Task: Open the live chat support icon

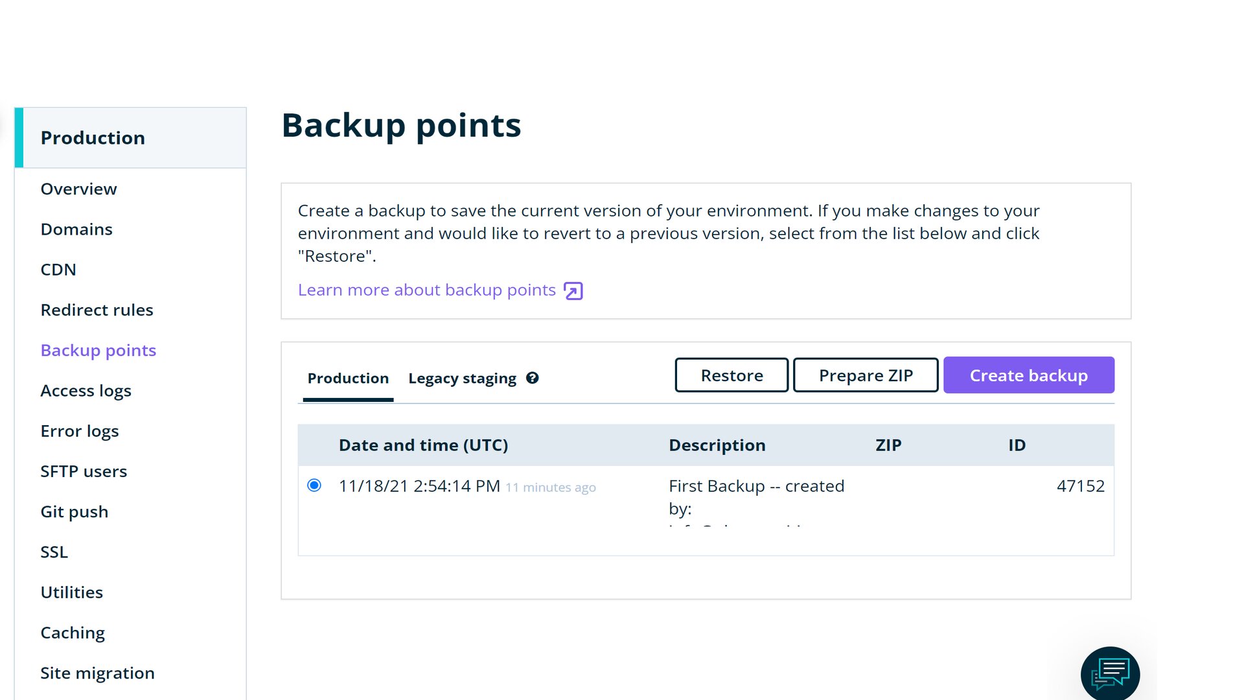Action: [1110, 674]
